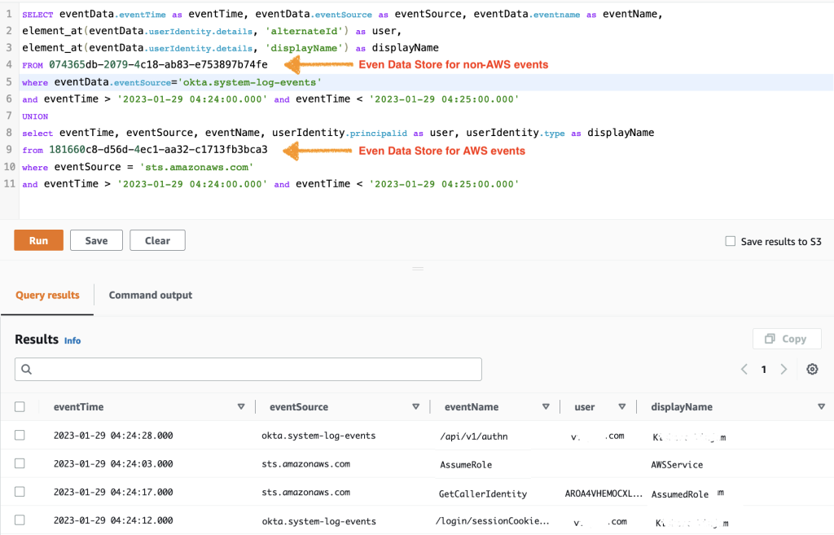The height and width of the screenshot is (535, 834).
Task: Open the filter icon on displayName column
Action: (x=821, y=406)
